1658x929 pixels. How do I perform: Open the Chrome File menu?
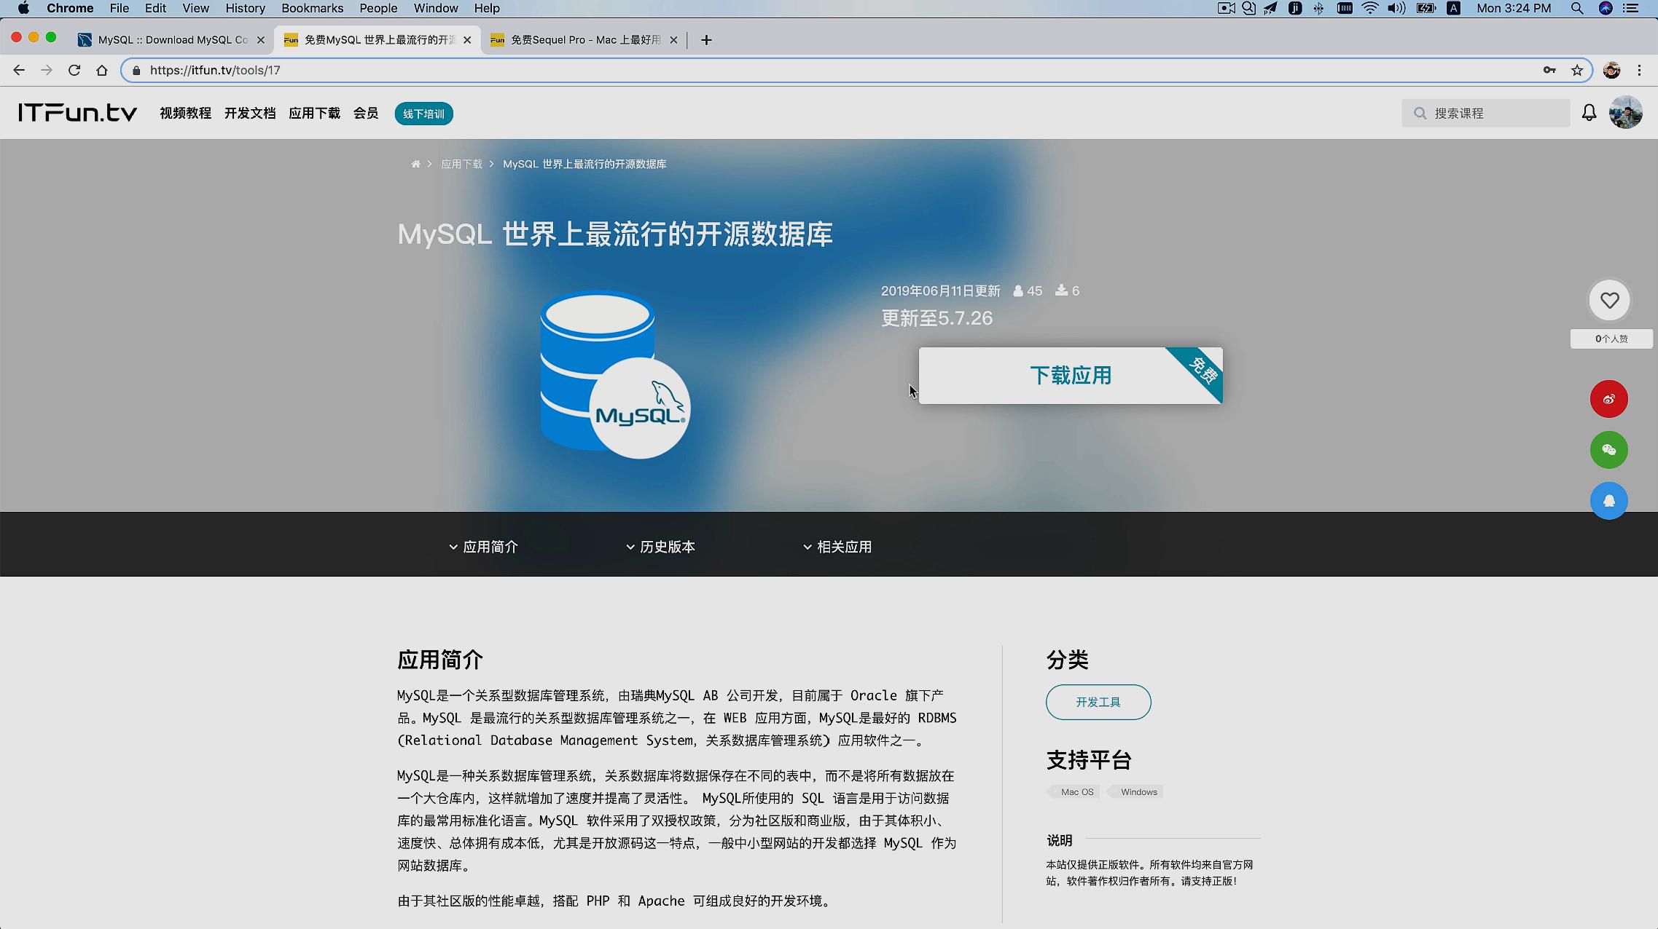click(x=119, y=9)
